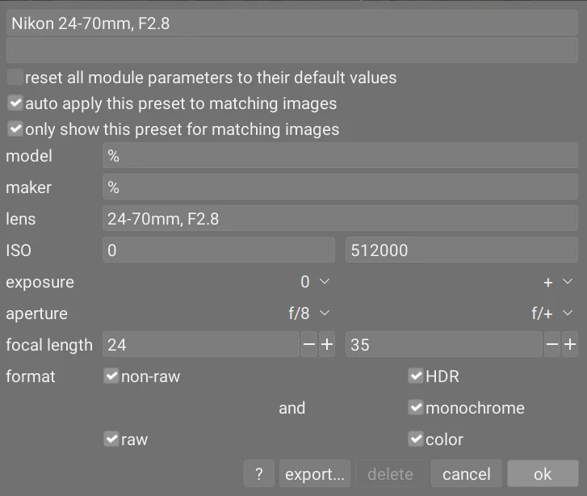
Task: Open the minimum exposure dropdown showing 0
Action: 315,281
